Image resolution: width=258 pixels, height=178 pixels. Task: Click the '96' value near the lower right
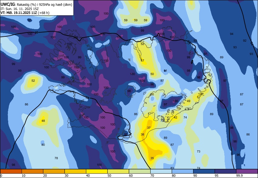point(238,155)
